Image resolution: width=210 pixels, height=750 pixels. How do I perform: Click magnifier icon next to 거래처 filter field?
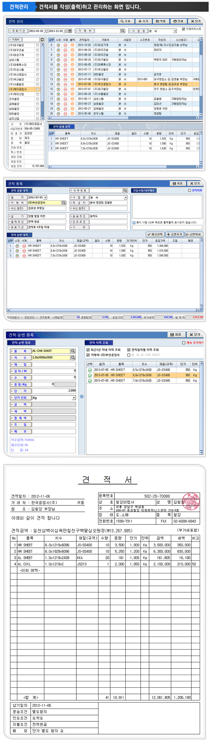pos(123,31)
